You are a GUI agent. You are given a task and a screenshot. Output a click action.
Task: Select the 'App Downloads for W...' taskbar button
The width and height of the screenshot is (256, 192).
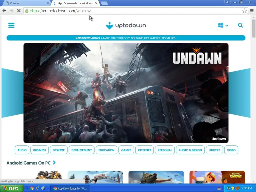tap(70, 188)
